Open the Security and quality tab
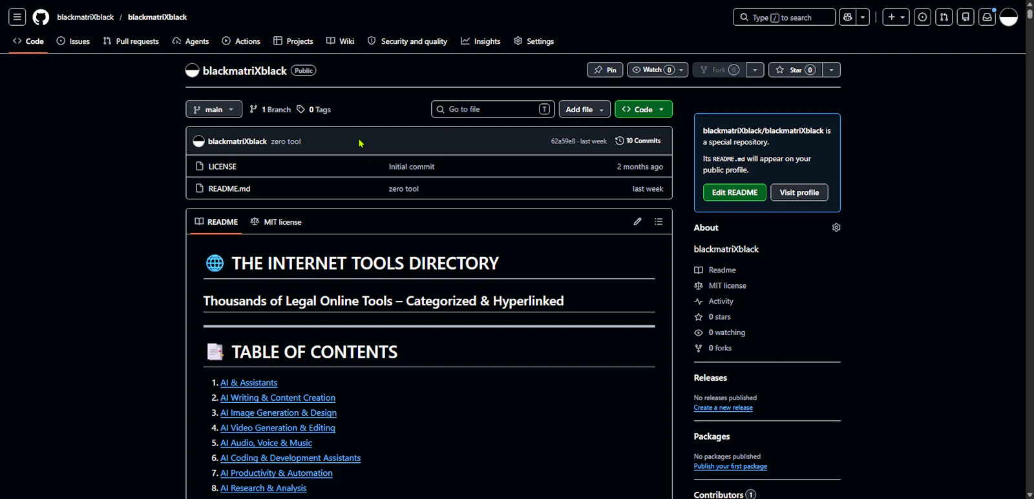 (x=407, y=41)
